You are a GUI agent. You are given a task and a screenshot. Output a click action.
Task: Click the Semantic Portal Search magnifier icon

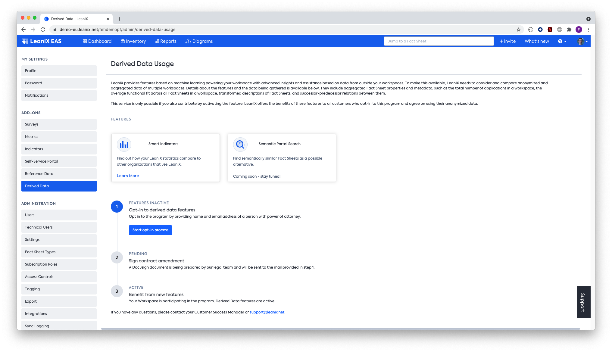(x=240, y=145)
